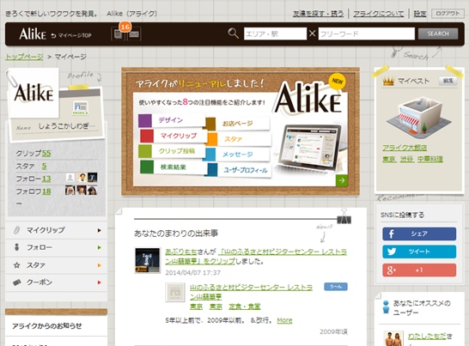Image resolution: width=469 pixels, height=346 pixels.
Task: Click the blue メッセージ banner tag
Action: click(x=238, y=155)
